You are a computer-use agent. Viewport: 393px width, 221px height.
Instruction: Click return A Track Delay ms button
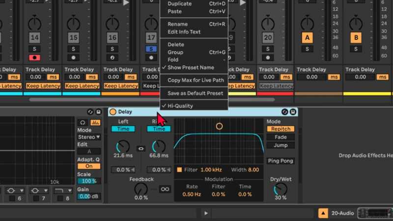pos(334,77)
